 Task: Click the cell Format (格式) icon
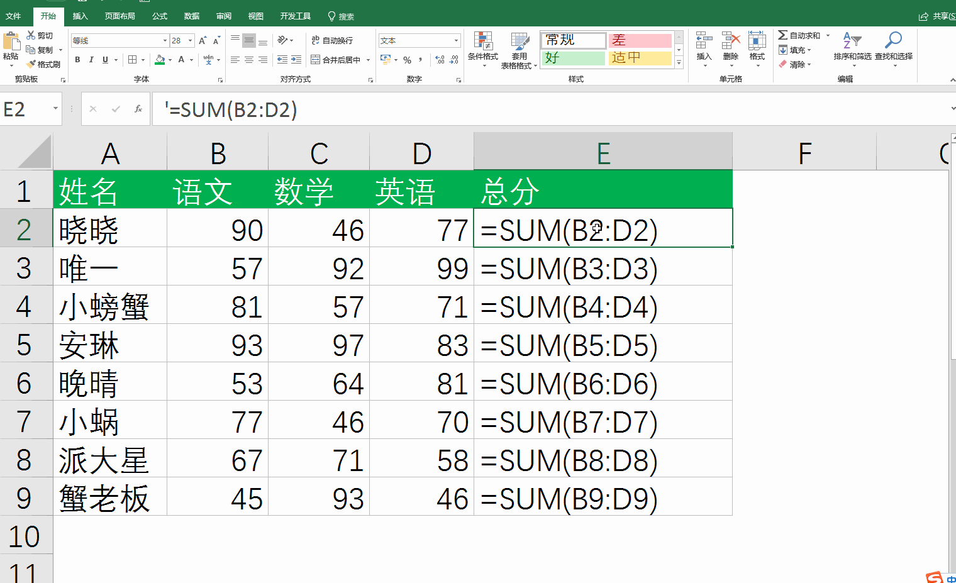coord(757,42)
